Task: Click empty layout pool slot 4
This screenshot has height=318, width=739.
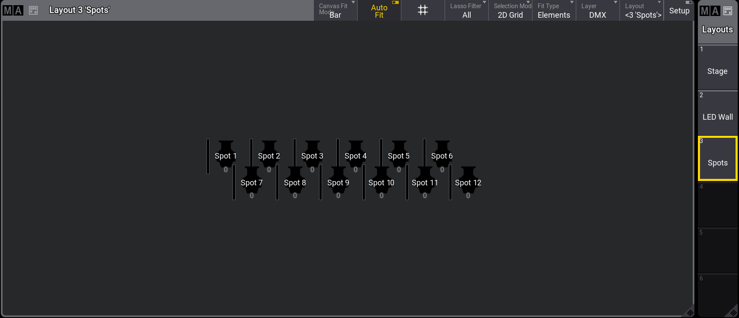Action: tap(717, 205)
